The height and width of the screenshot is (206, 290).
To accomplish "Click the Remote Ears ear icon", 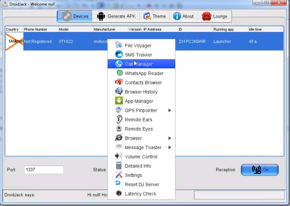I will tap(119, 119).
